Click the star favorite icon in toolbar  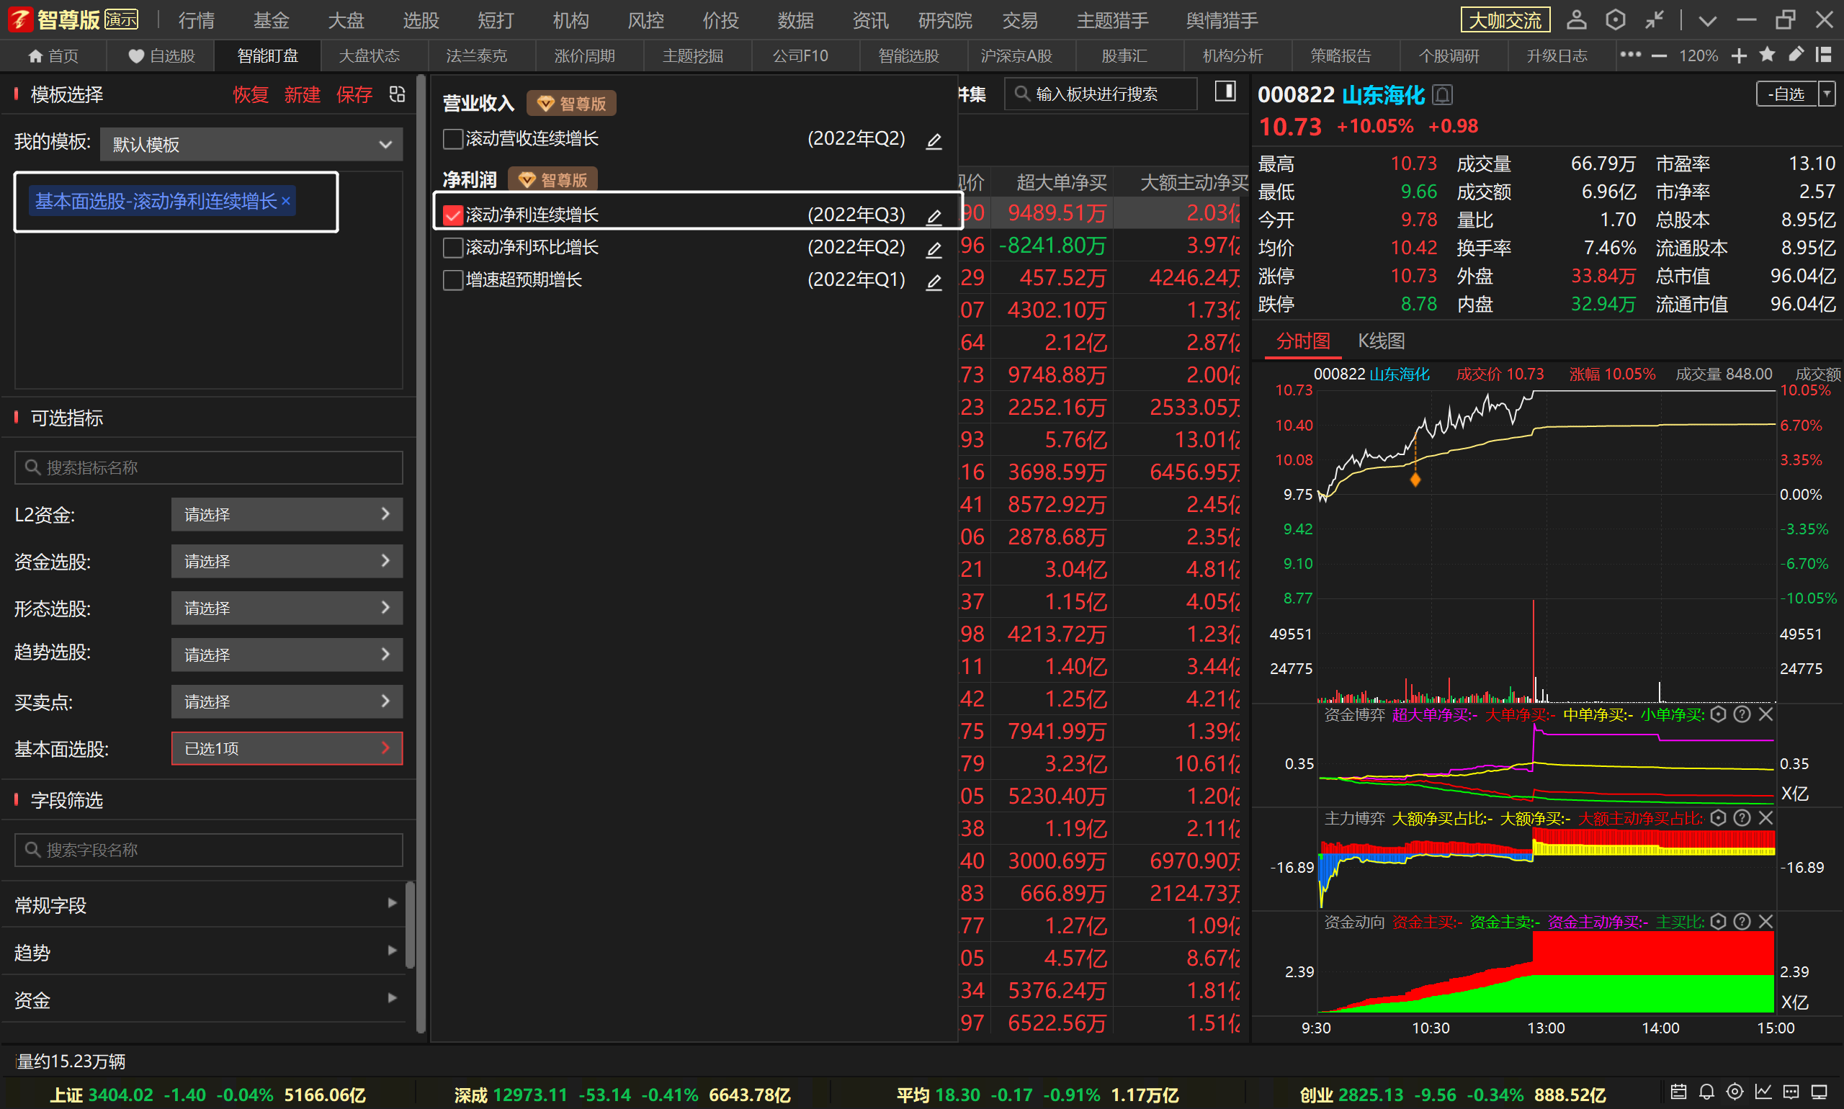click(x=1767, y=55)
